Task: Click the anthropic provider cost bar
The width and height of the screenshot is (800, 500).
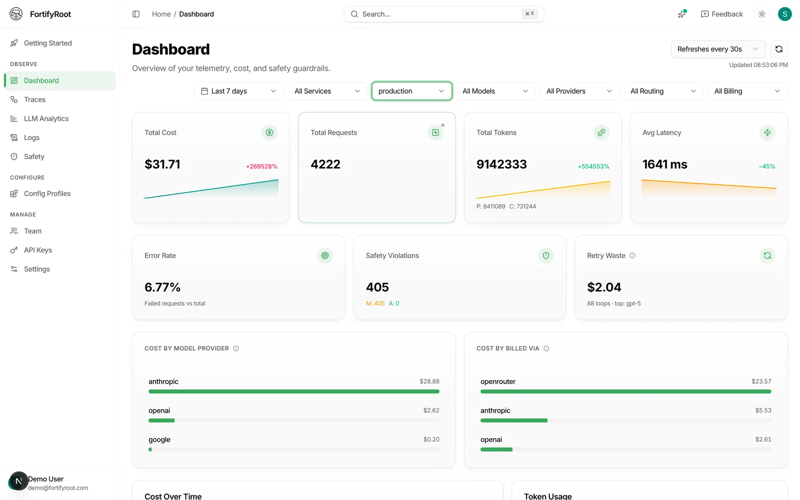Action: tap(294, 392)
